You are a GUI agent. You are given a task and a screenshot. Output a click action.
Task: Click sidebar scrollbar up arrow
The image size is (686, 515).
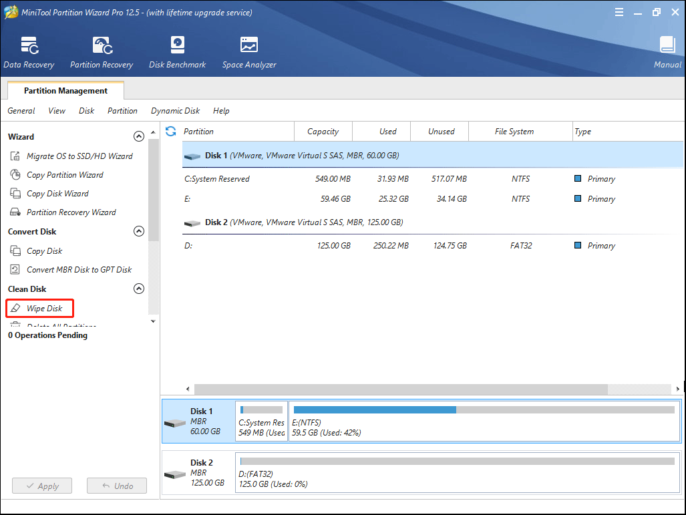point(153,132)
